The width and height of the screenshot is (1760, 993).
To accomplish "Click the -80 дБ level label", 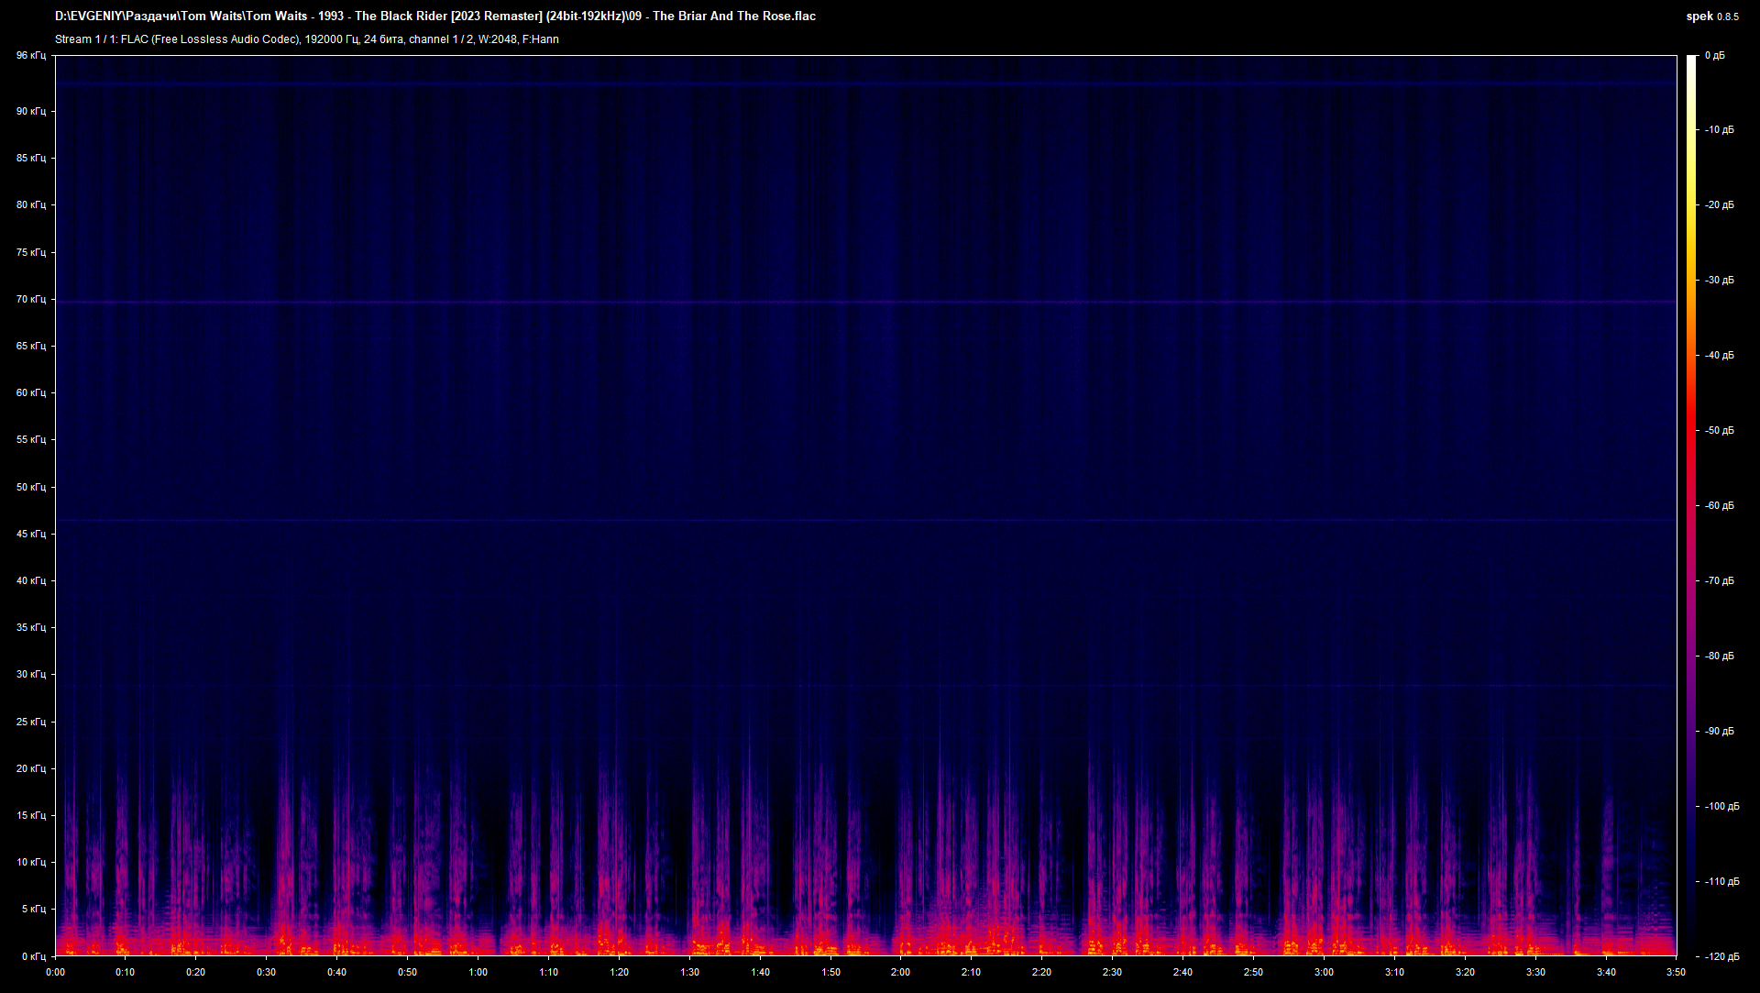I will pos(1720,656).
